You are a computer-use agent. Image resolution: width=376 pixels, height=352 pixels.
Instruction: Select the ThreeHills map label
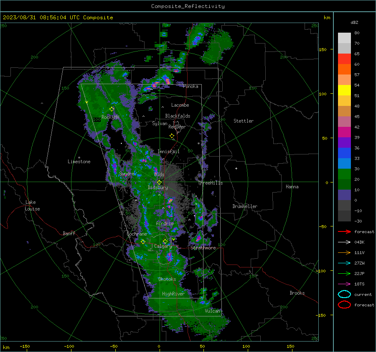coord(210,183)
